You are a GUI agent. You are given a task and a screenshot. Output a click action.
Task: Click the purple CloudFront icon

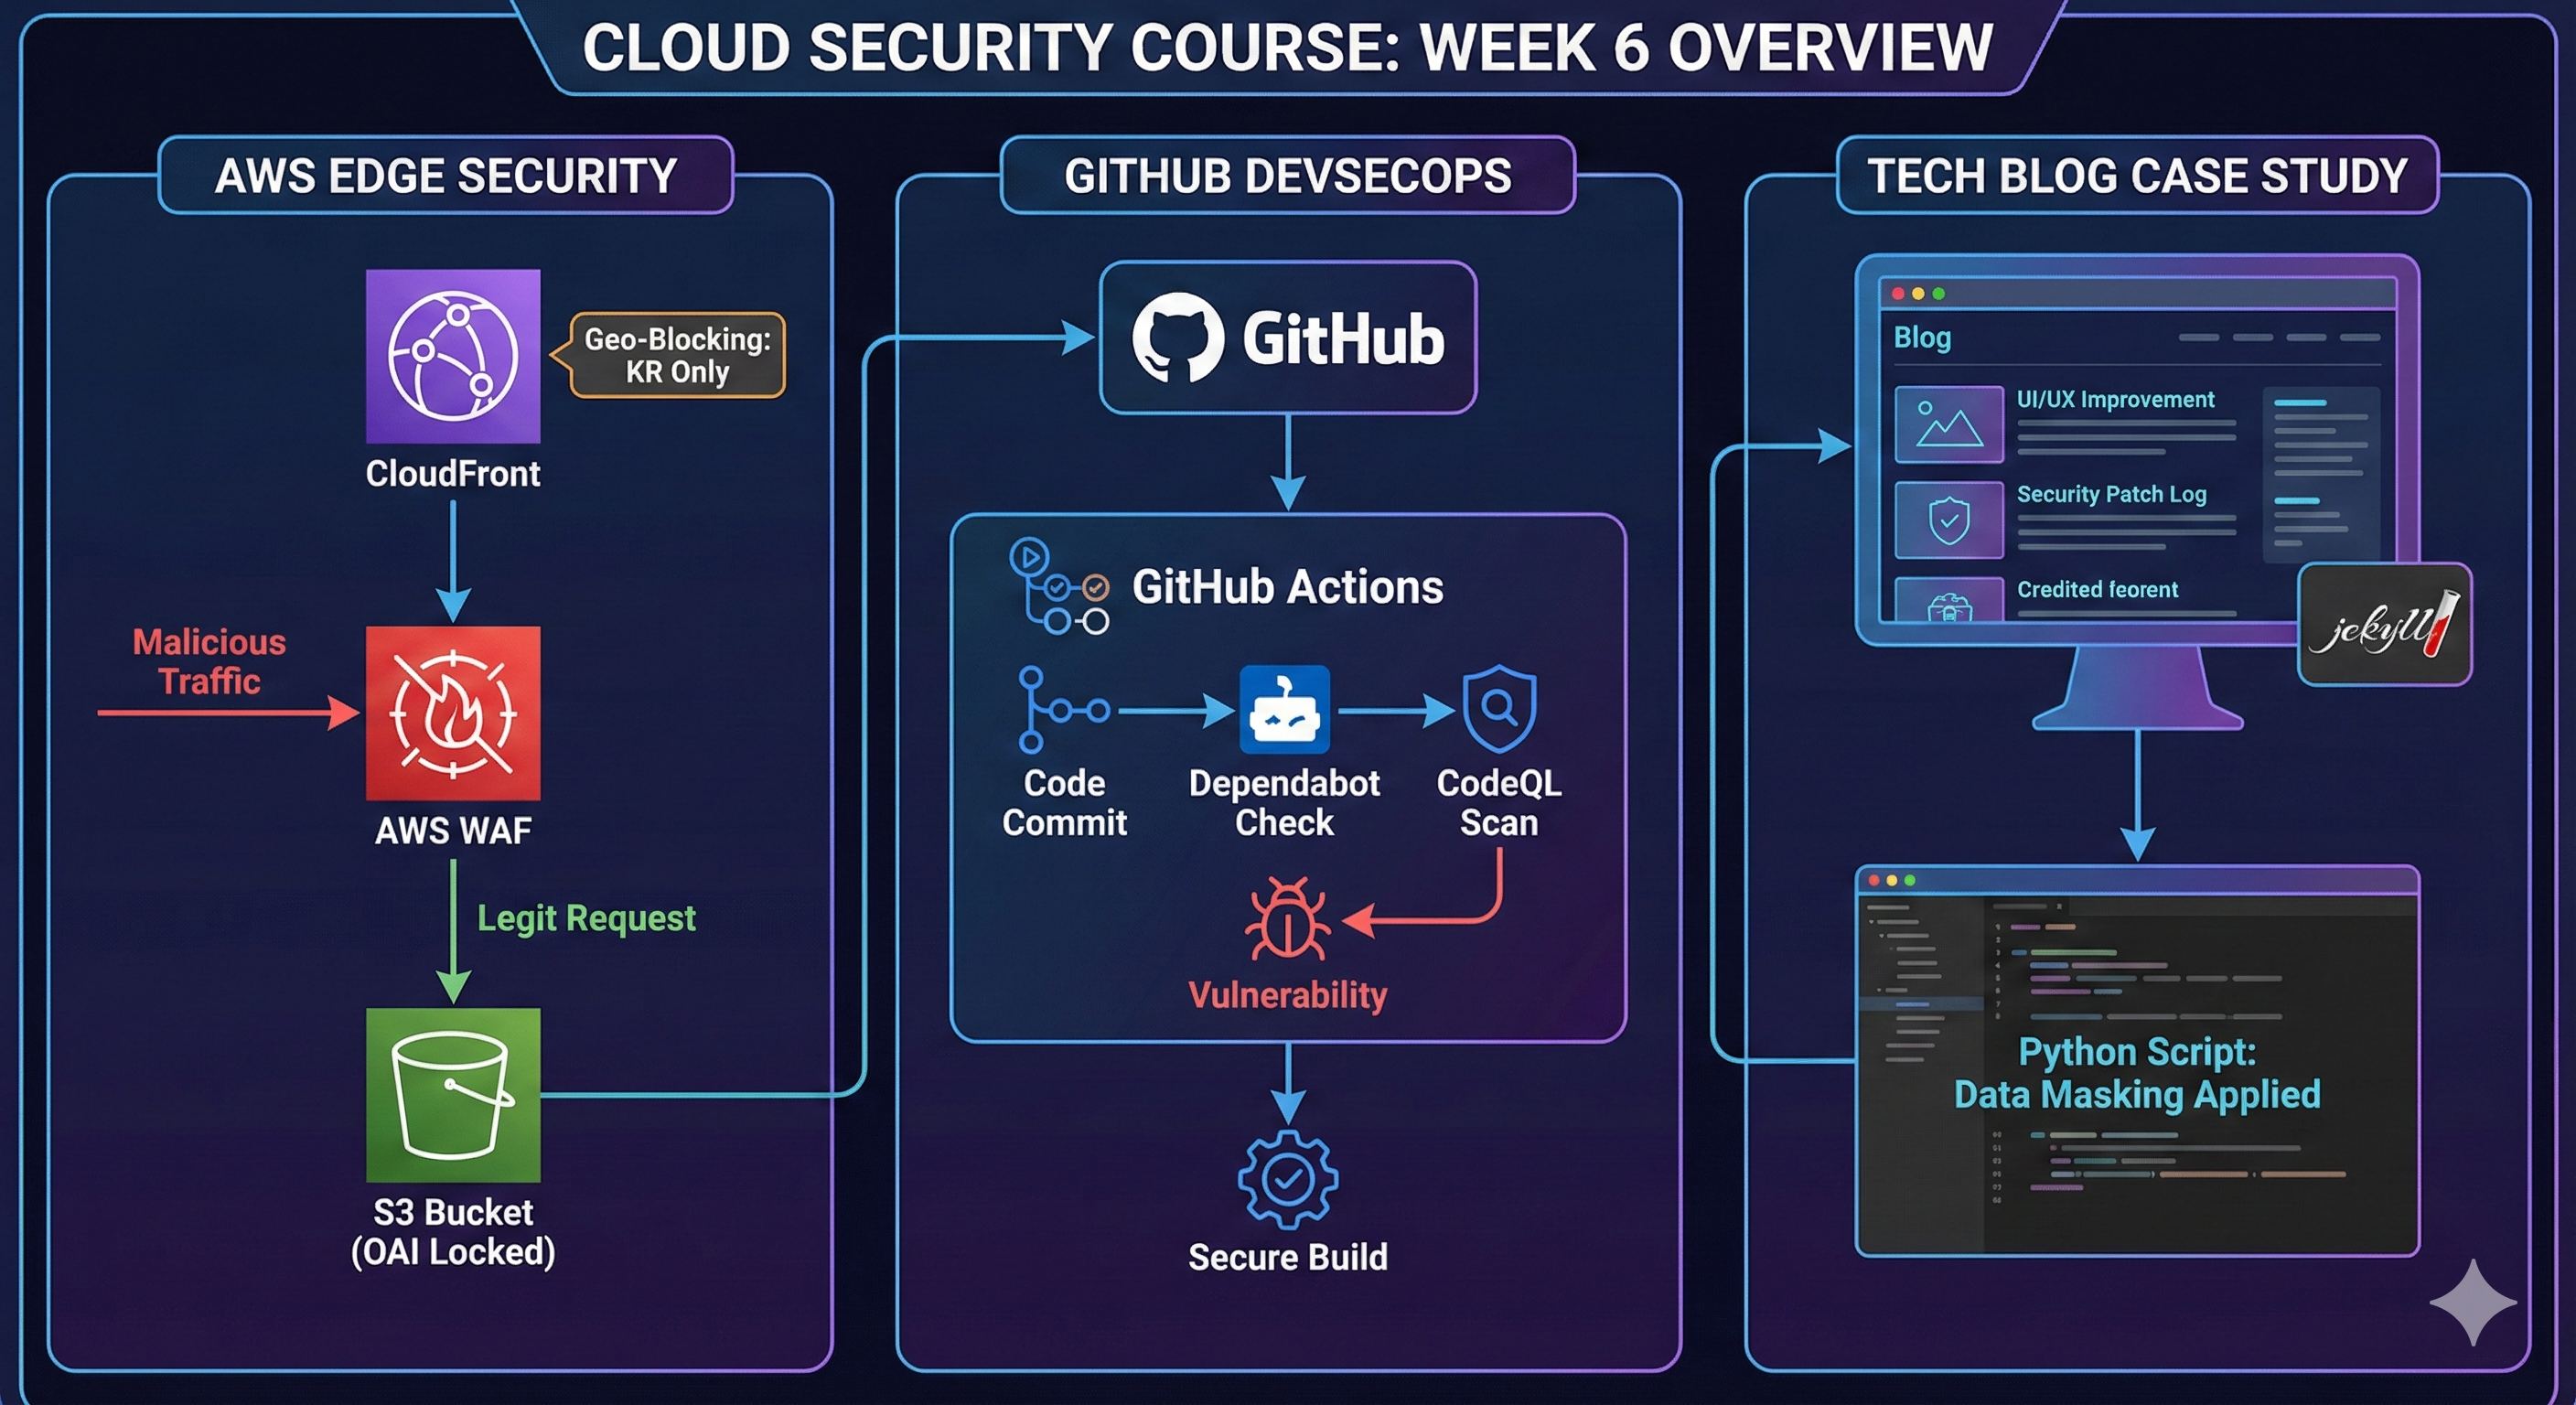pos(453,356)
